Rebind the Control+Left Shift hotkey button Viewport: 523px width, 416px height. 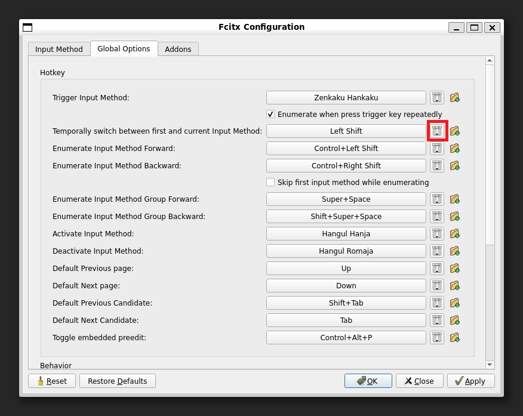(346, 149)
